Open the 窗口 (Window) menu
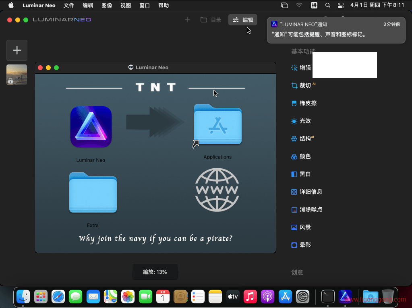 (145, 5)
